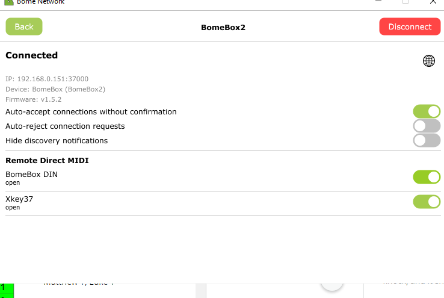This screenshot has height=298, width=444.
Task: Turn on hide discovery notifications
Action: (x=427, y=140)
